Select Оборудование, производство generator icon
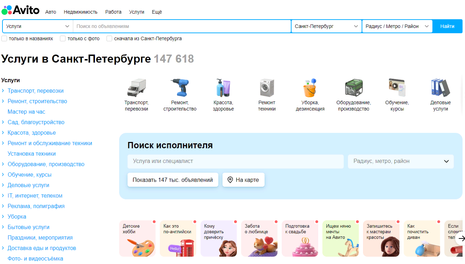Image resolution: width=465 pixels, height=264 pixels. pyautogui.click(x=354, y=87)
